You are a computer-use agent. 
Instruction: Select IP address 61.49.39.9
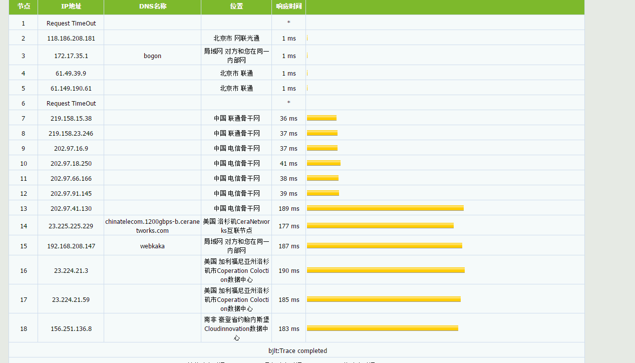click(71, 74)
